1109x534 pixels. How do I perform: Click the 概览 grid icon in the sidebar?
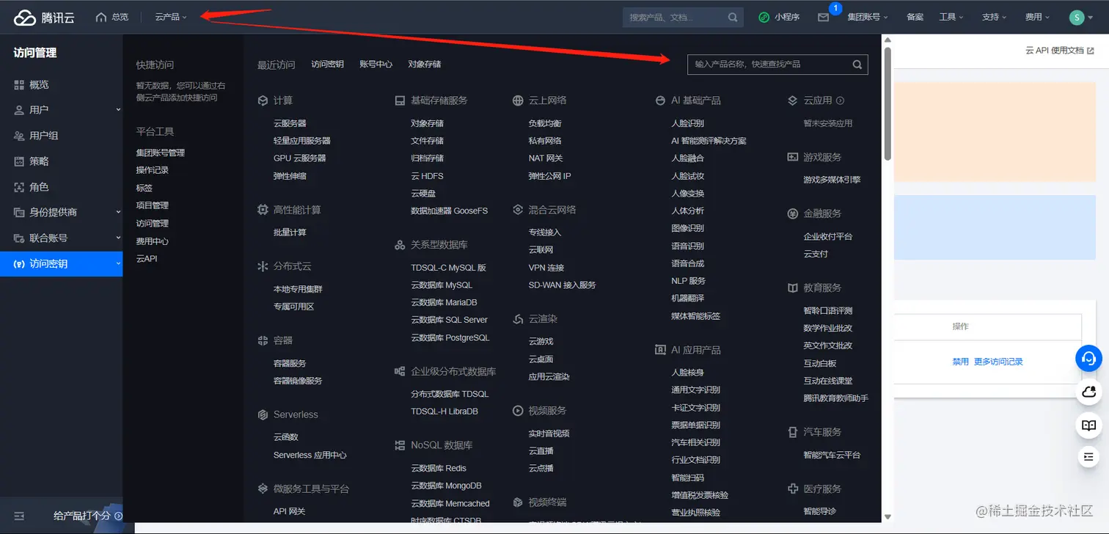click(19, 85)
